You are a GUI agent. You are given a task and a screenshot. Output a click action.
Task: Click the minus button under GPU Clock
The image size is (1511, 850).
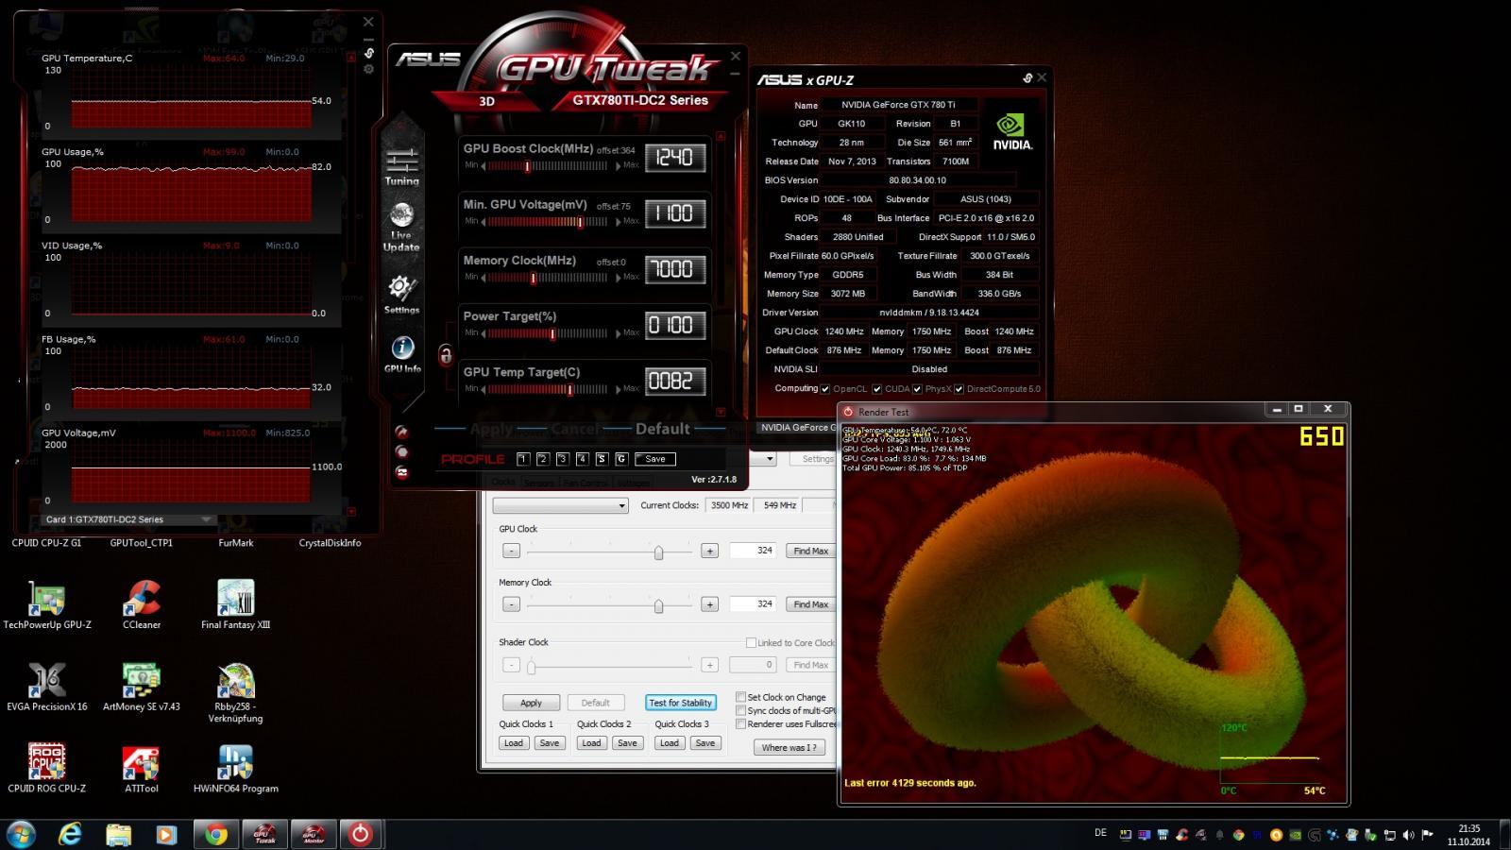click(x=511, y=551)
